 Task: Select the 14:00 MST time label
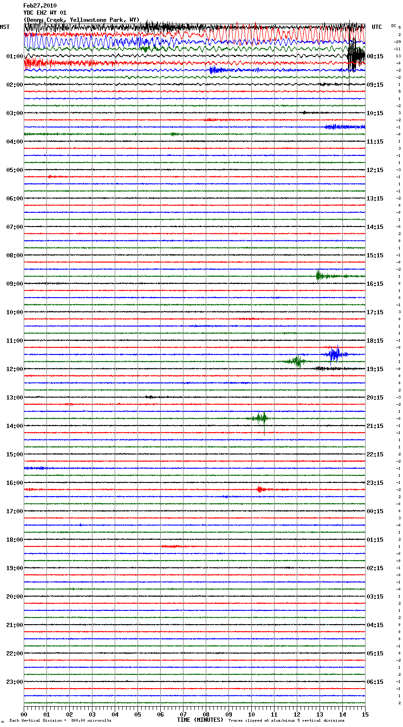pos(15,426)
